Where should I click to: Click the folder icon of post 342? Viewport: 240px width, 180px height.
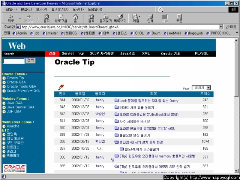[117, 114]
